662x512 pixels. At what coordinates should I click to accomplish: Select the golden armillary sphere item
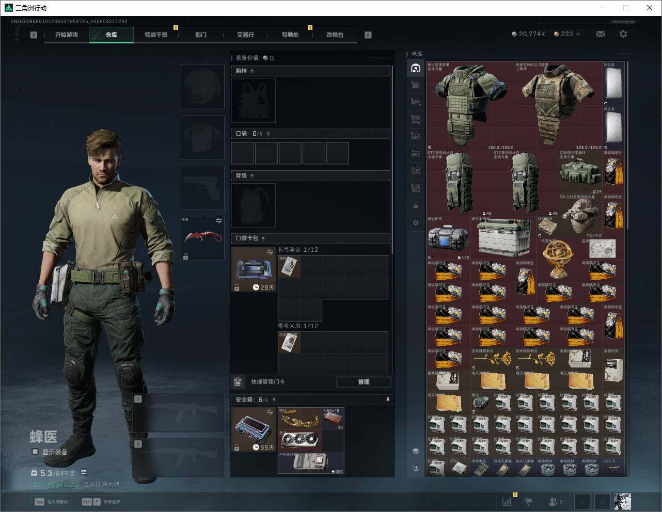tap(559, 260)
